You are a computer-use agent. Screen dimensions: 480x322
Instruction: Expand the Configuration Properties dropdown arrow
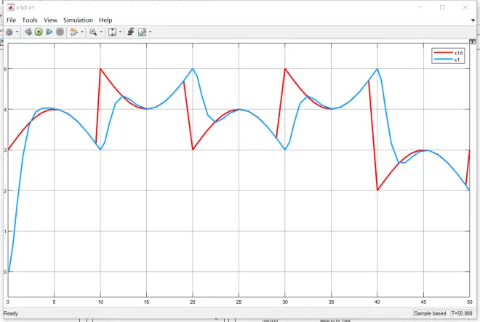[17, 32]
